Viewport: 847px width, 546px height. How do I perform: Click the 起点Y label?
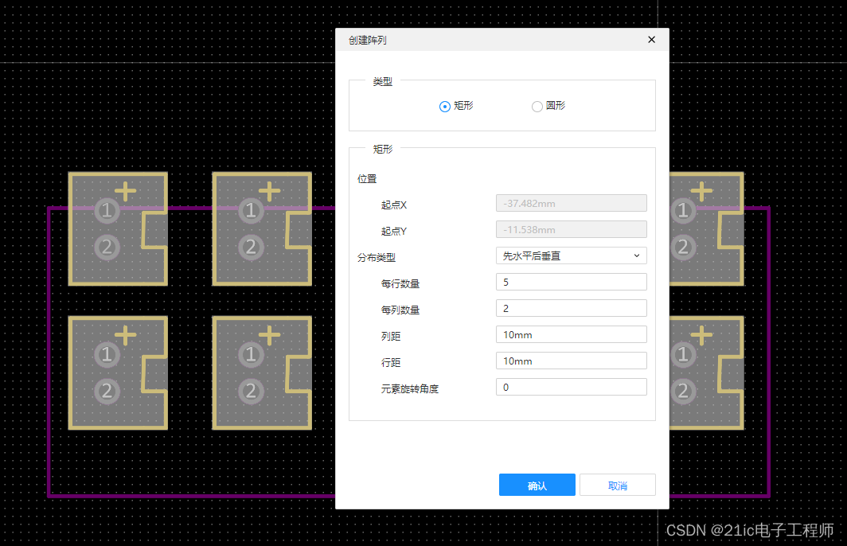pos(394,232)
